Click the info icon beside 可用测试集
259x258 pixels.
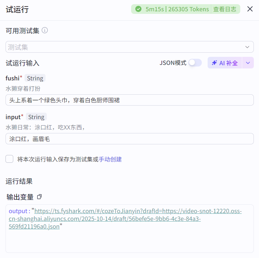45,30
